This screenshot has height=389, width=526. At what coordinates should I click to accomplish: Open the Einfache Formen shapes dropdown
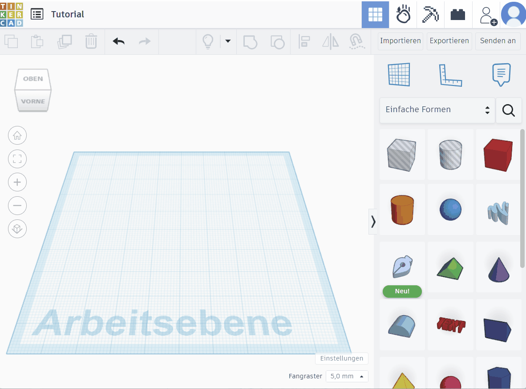437,110
